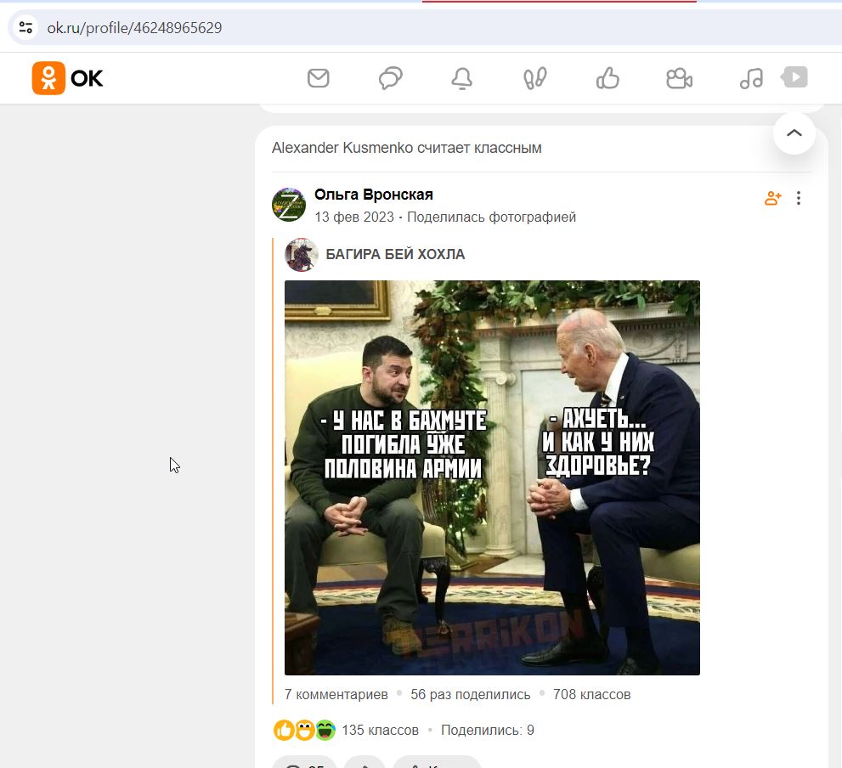
Task: Click the reaction emoji icons beside 135 классов
Action: 304,731
